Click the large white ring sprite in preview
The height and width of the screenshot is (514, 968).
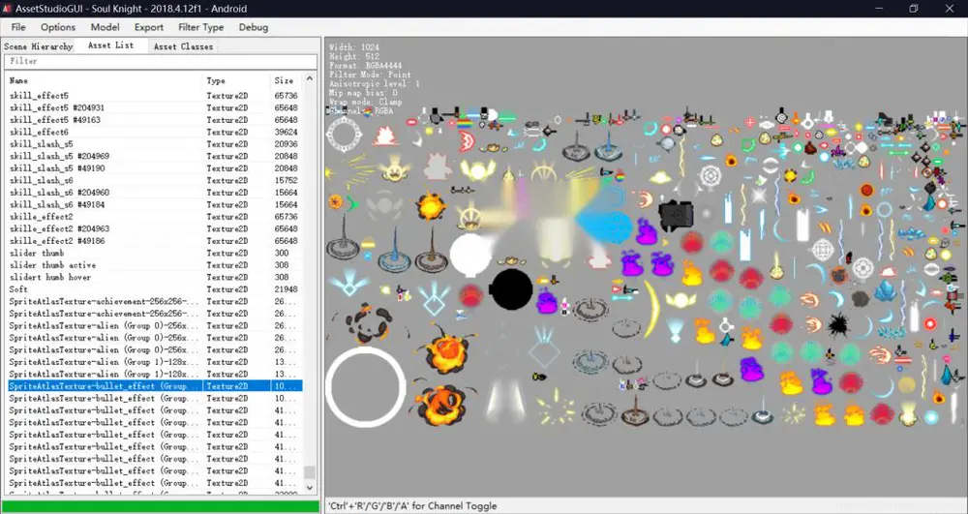pyautogui.click(x=366, y=387)
